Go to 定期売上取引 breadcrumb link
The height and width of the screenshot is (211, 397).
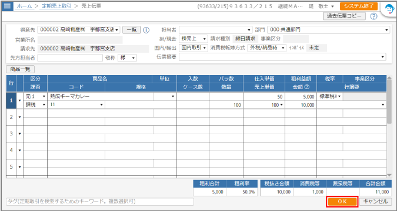tap(56, 6)
